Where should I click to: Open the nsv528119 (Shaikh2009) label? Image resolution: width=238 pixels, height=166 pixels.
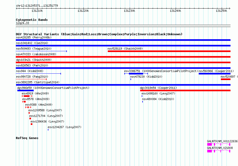(125, 49)
